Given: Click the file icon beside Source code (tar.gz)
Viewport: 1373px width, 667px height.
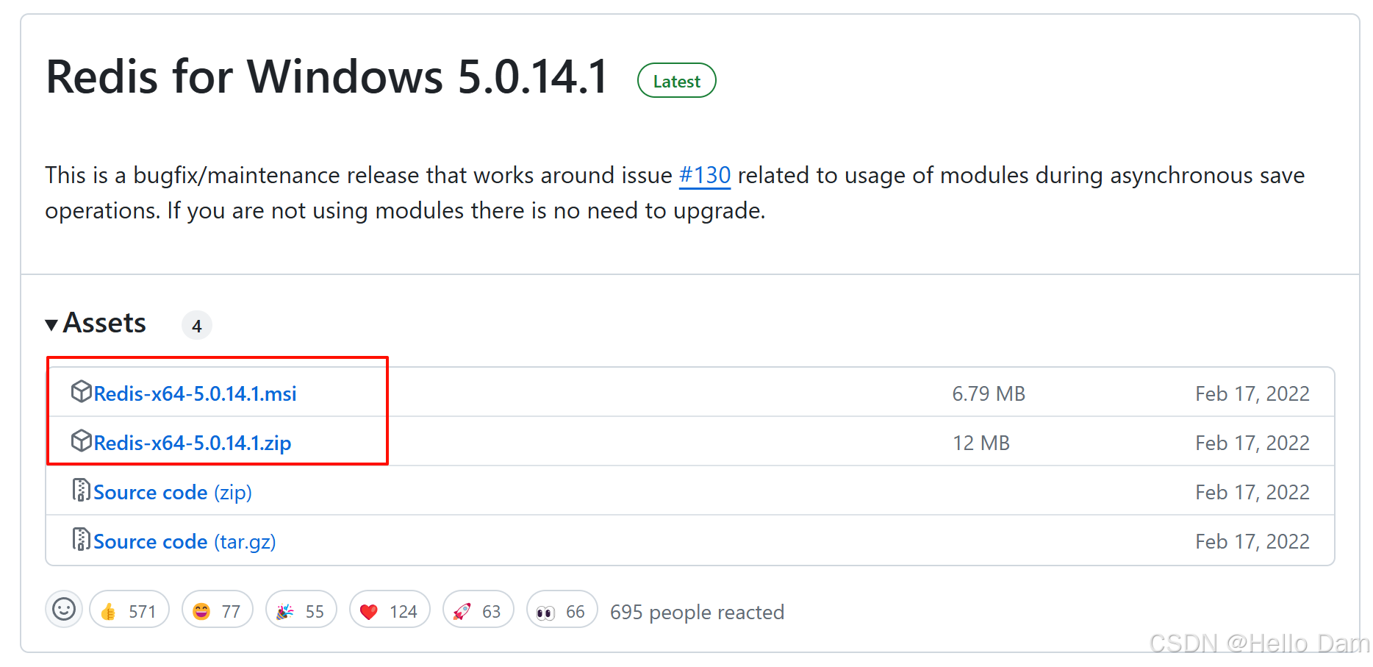Looking at the screenshot, I should [81, 539].
